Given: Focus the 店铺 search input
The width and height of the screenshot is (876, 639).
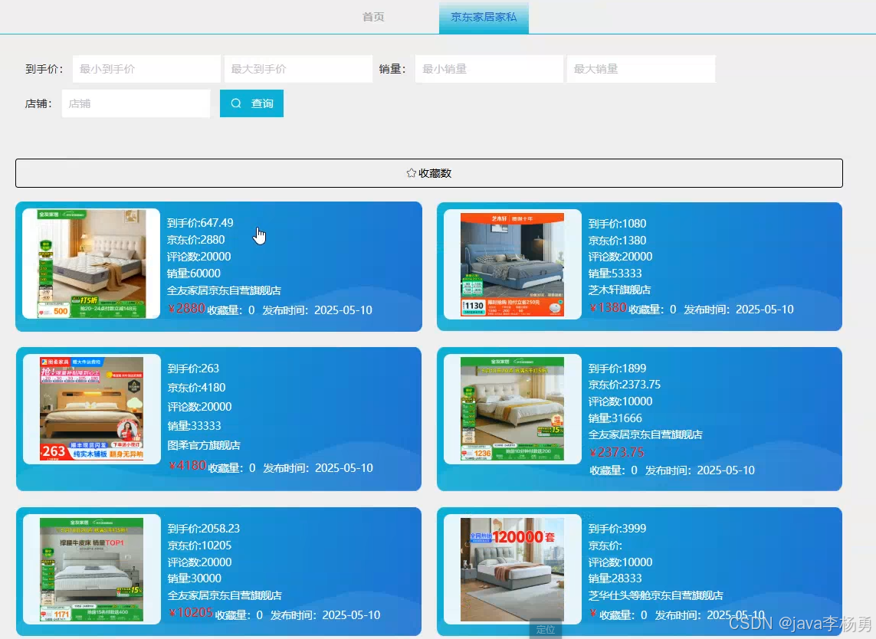Looking at the screenshot, I should (x=136, y=103).
